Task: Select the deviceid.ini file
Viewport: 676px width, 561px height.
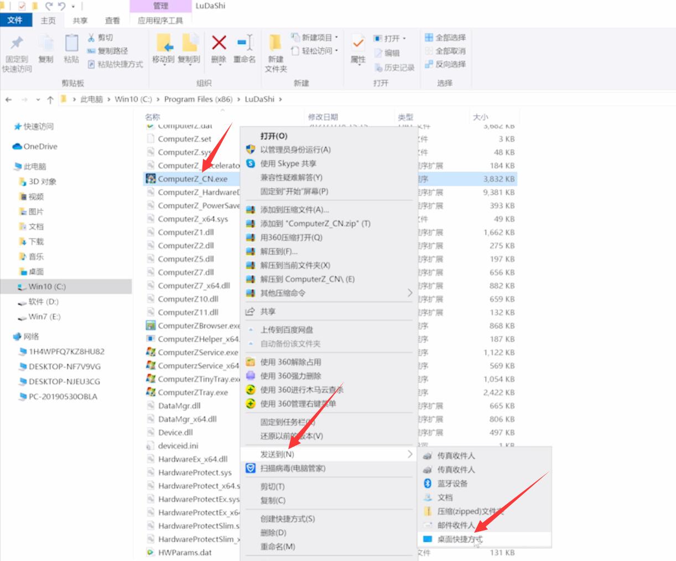Action: click(x=173, y=445)
